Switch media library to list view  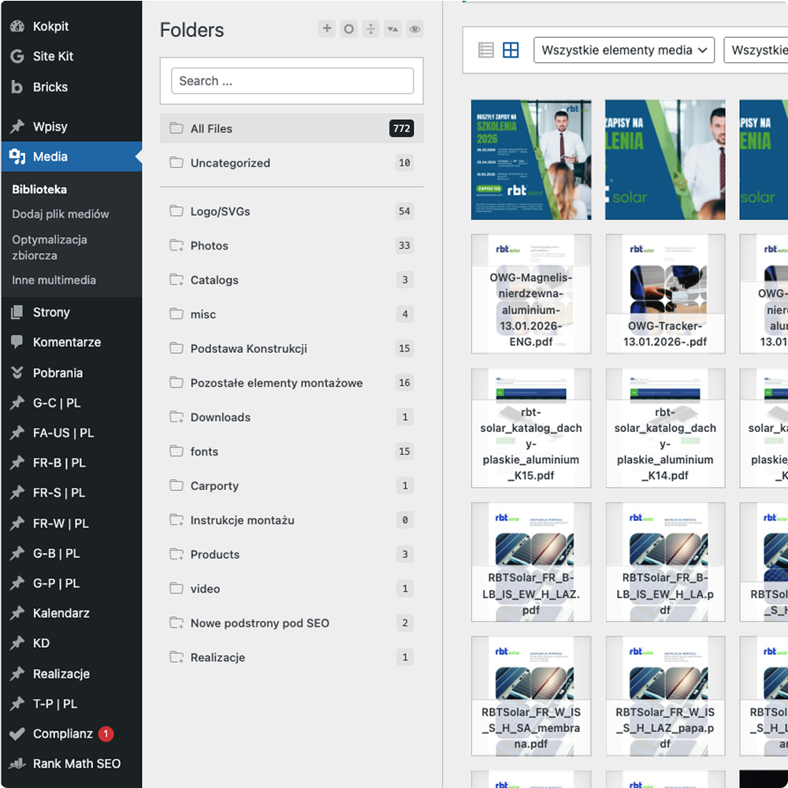486,50
